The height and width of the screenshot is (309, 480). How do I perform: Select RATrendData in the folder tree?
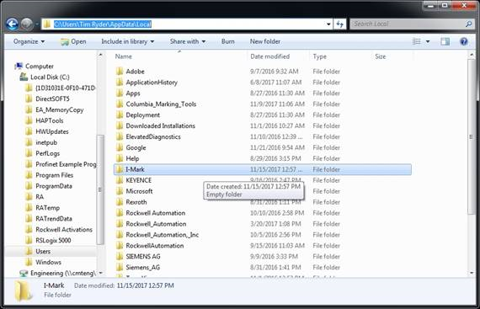pyautogui.click(x=54, y=218)
